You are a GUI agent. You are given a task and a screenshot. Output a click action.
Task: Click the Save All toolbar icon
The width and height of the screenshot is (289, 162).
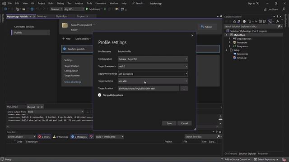pyautogui.click(x=32, y=9)
